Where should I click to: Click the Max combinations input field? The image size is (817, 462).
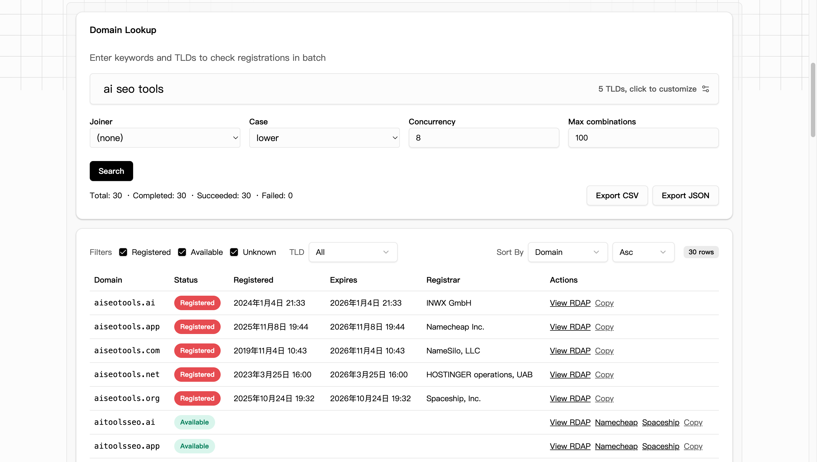point(643,138)
